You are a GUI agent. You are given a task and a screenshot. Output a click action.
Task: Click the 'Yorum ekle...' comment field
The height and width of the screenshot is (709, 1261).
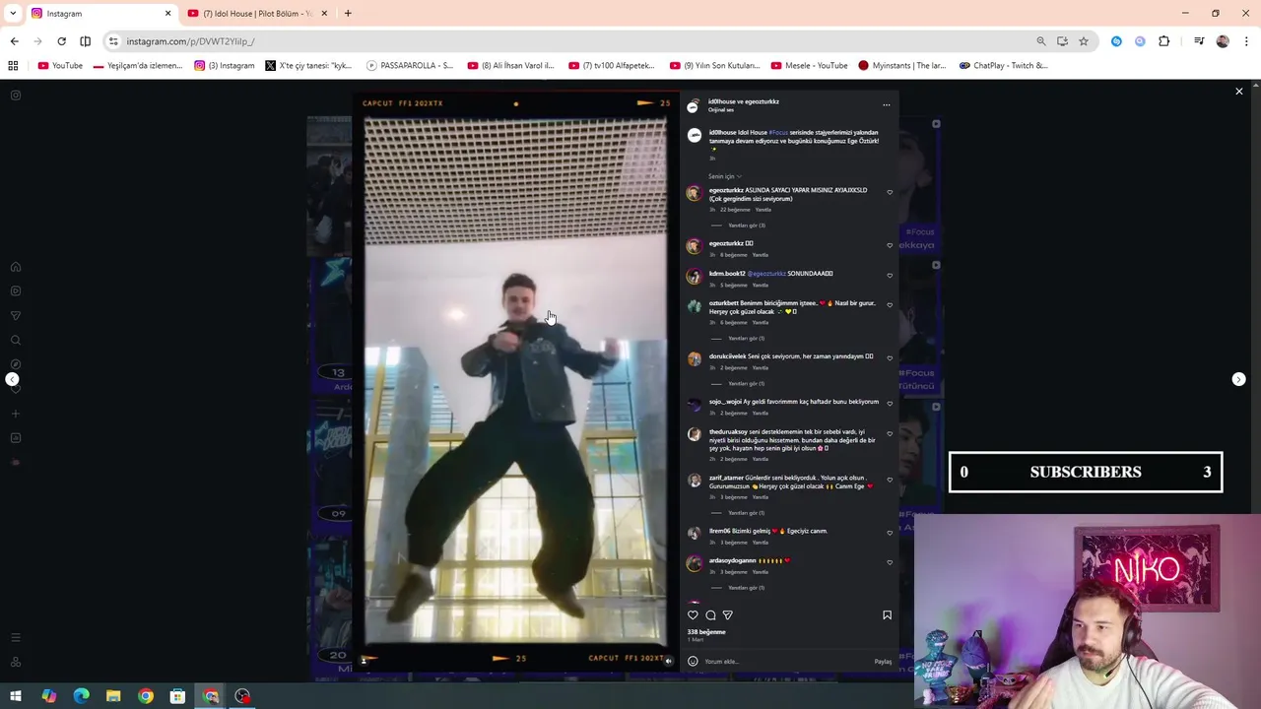[x=786, y=662]
